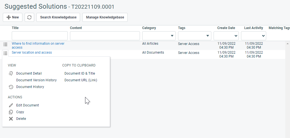Open the Tags filter dropdown
The width and height of the screenshot is (290, 138).
[x=207, y=36]
